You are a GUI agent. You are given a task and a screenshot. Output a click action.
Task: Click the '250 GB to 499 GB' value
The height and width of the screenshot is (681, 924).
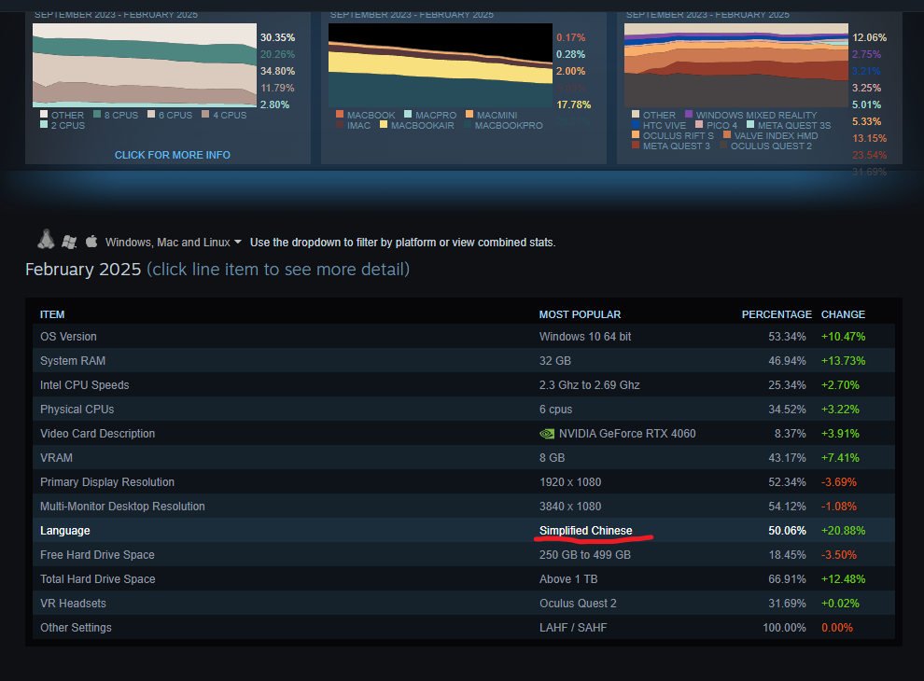[x=585, y=555]
